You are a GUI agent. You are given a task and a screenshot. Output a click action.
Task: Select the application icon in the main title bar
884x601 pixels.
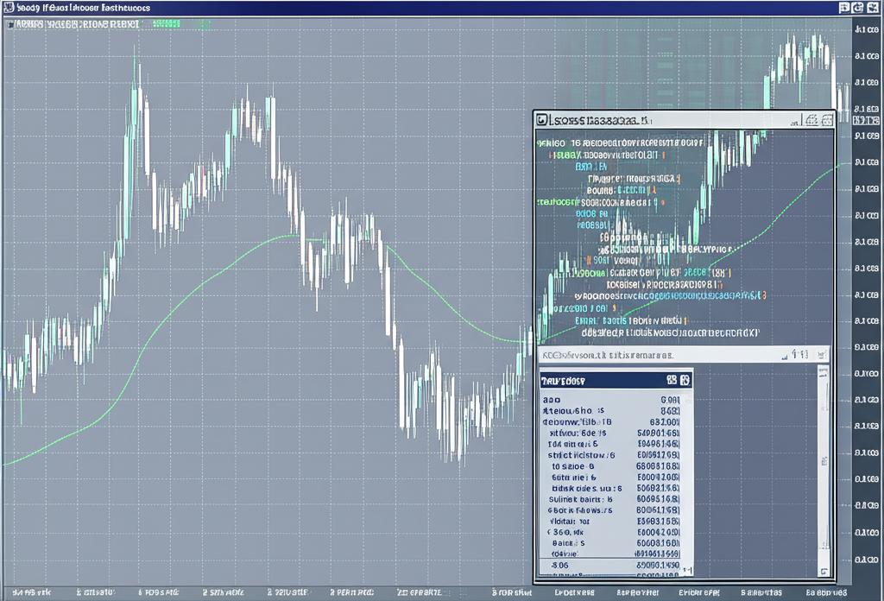pyautogui.click(x=9, y=7)
